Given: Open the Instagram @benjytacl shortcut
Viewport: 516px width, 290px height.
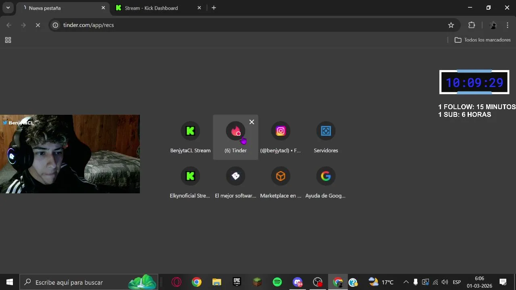Looking at the screenshot, I should click(x=281, y=137).
